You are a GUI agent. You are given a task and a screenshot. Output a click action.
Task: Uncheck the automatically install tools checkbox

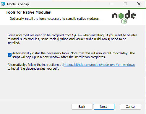[x=9, y=55]
